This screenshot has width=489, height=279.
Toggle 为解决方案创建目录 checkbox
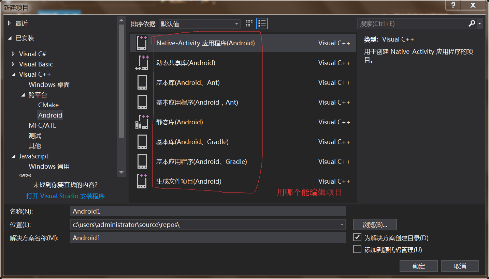(x=357, y=237)
